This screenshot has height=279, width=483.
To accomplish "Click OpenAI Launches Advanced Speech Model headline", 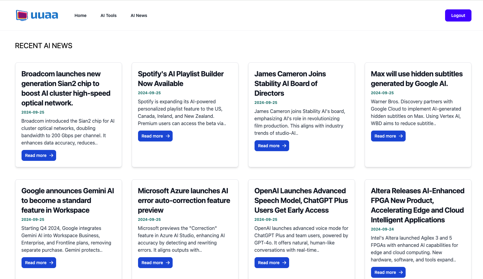I will [301, 201].
